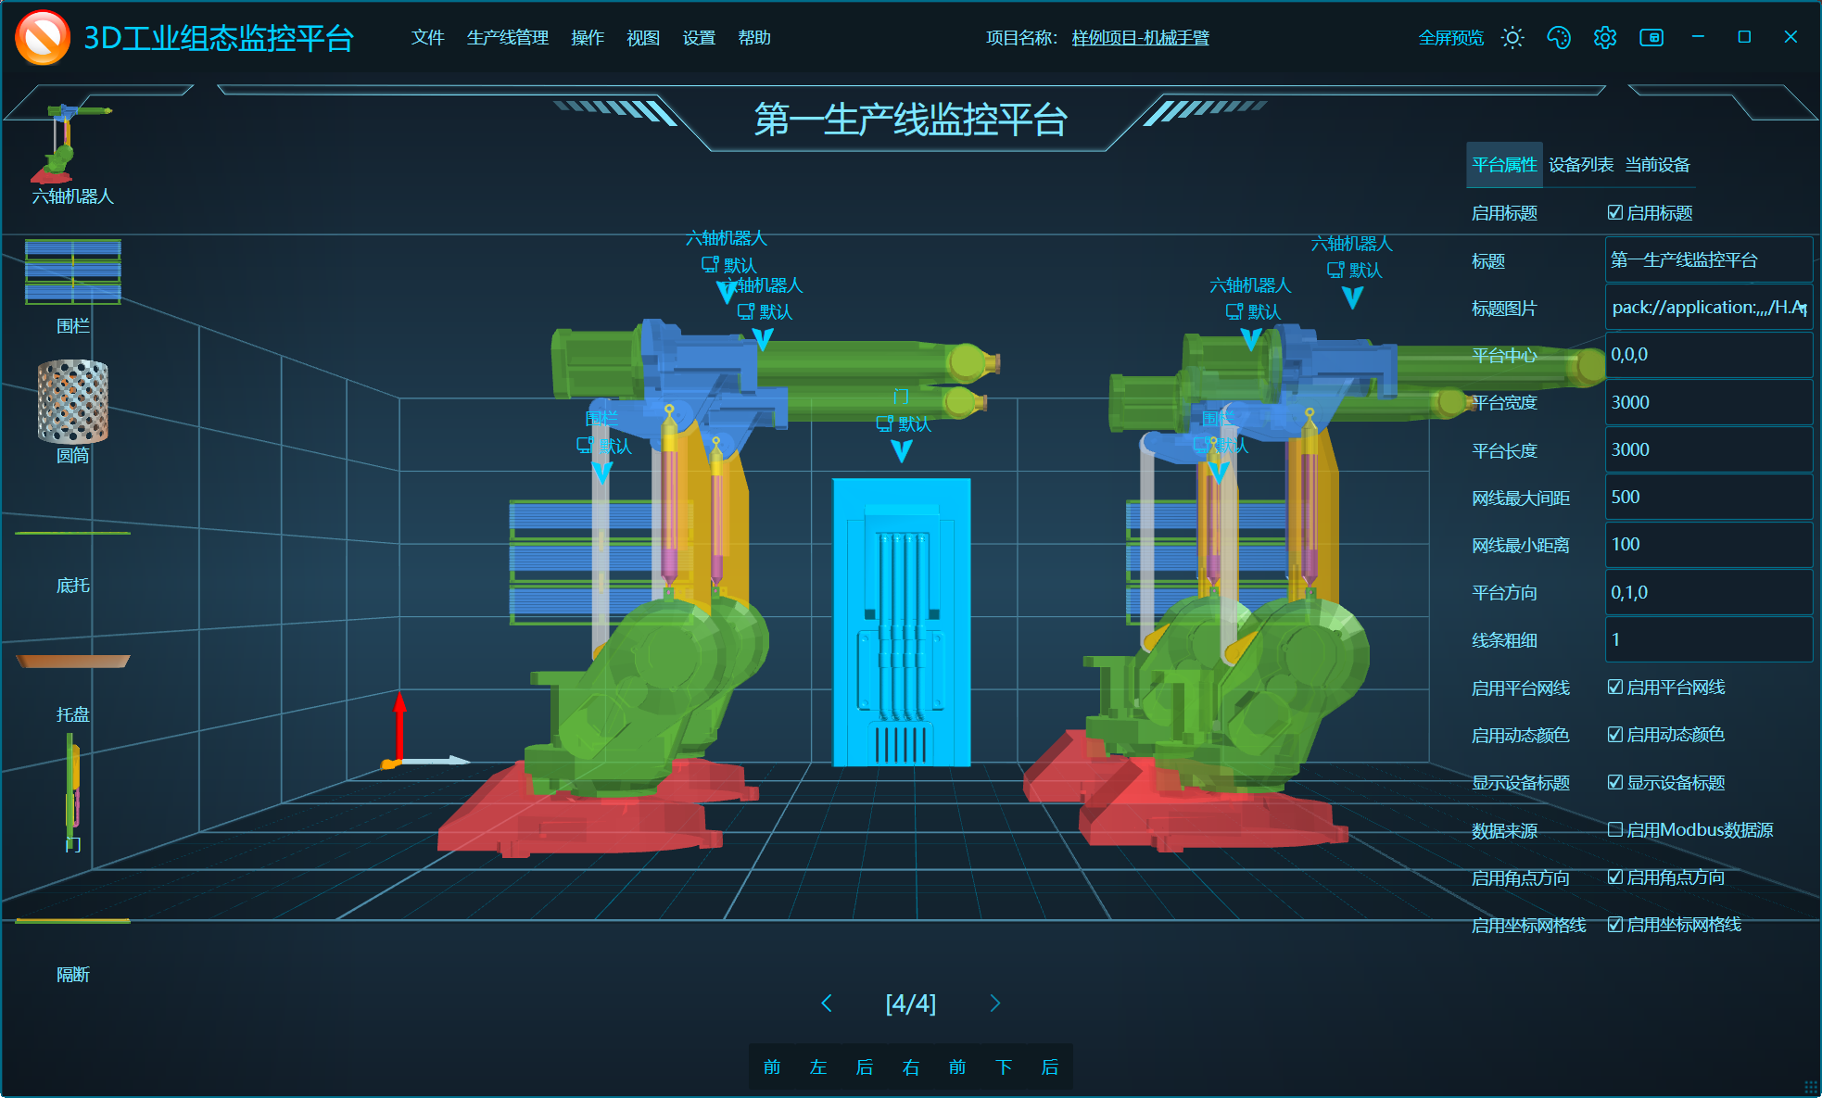Disable the 启用平台网线 checkbox
This screenshot has height=1098, width=1822.
1615,687
